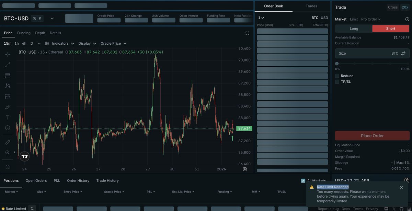The image size is (412, 211).
Task: Select the brush drawing tool
Action: (x=8, y=107)
